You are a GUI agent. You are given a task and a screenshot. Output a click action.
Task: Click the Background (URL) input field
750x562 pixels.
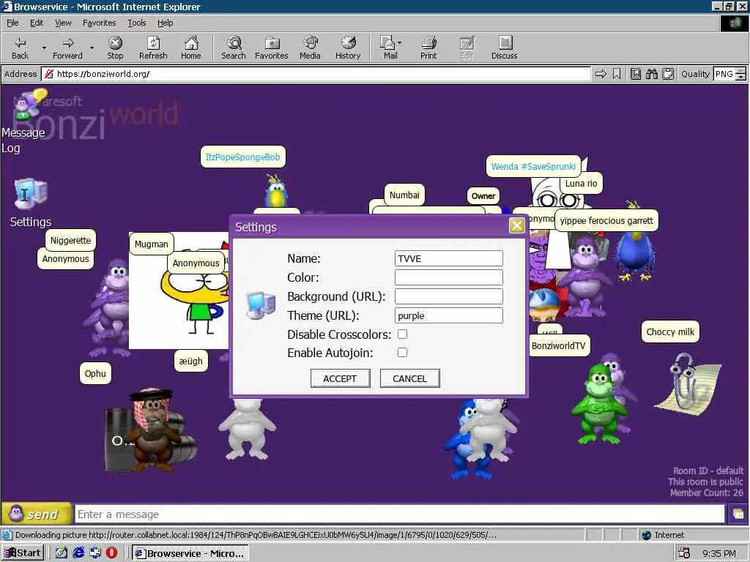(449, 296)
